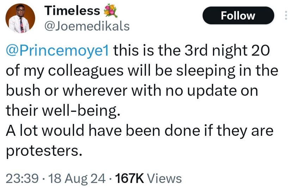295x189 pixels.
Task: Click the 23:39 timestamp
Action: pos(22,178)
